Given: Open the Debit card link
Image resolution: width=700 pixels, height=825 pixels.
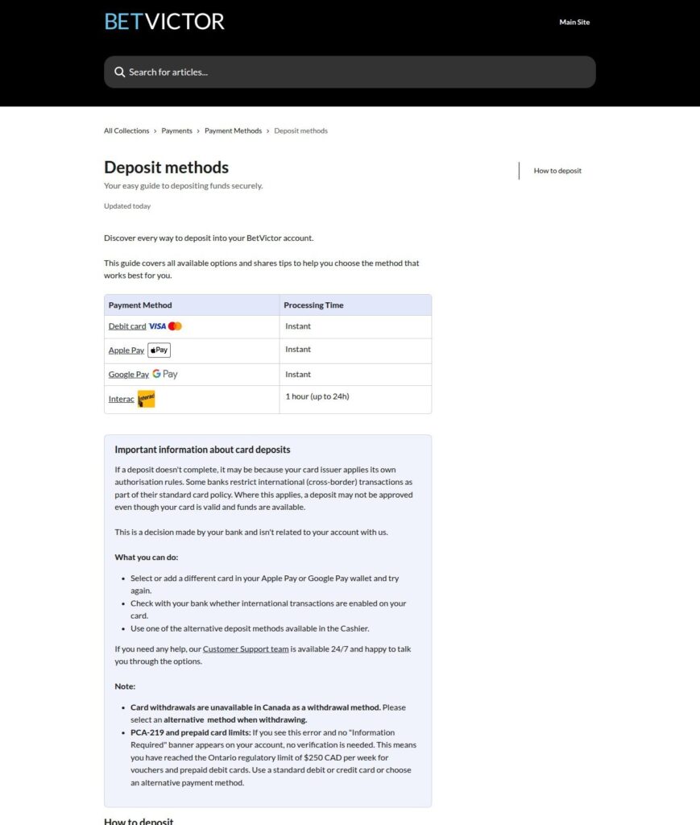Looking at the screenshot, I should 127,326.
